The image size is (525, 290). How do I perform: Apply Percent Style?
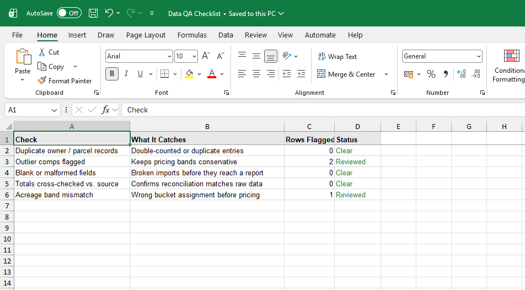click(x=431, y=74)
